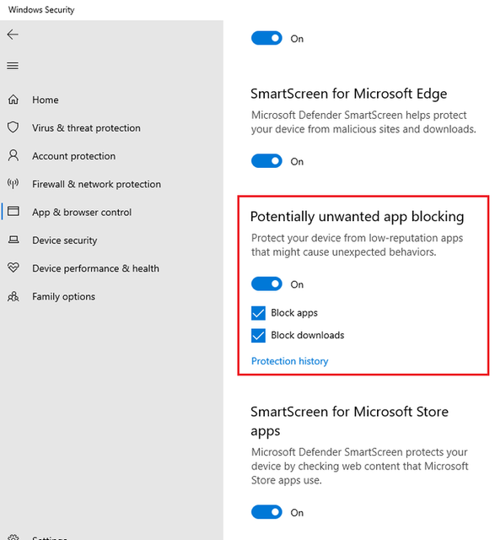Open the Protection history link
Viewport: 495px width, 540px height.
pyautogui.click(x=289, y=361)
